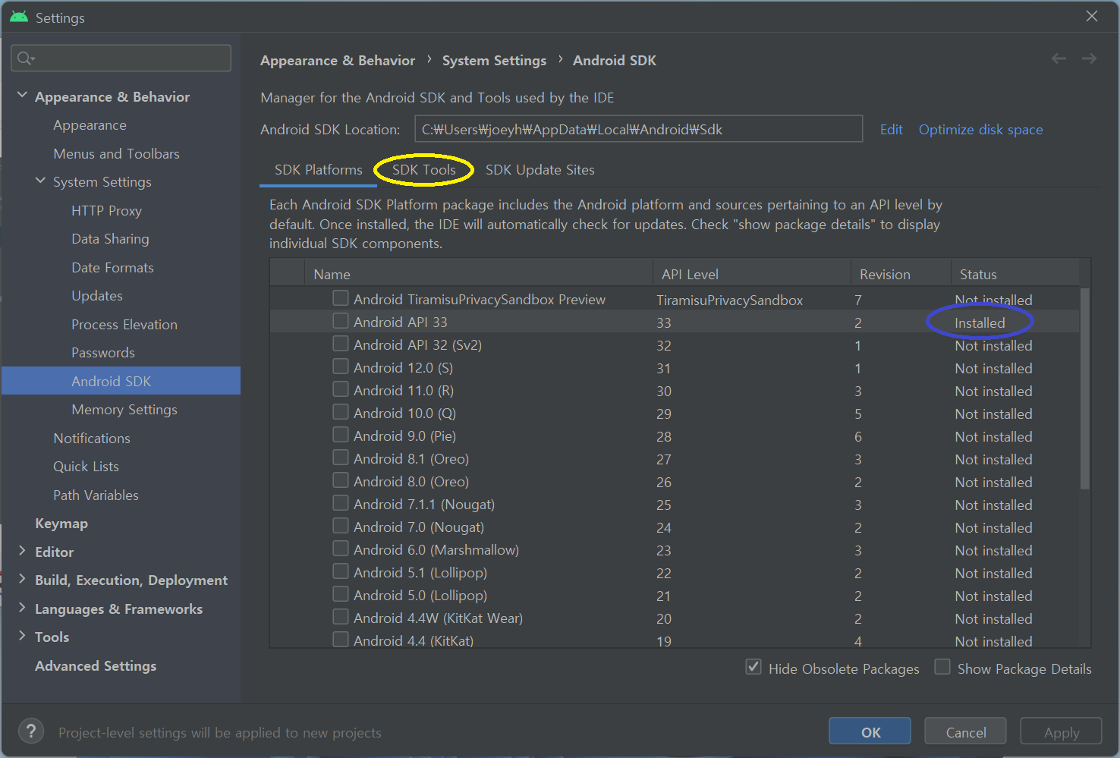This screenshot has width=1120, height=758.
Task: Open Date Formats settings
Action: click(x=112, y=267)
